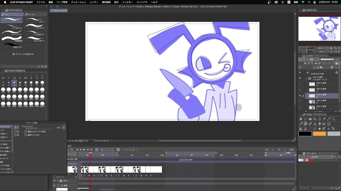341x191 pixels.
Task: Select the ruler tool
Action: (x=324, y=129)
